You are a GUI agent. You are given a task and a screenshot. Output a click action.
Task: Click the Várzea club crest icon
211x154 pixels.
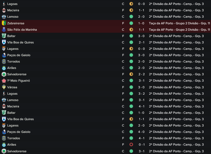[4, 87]
